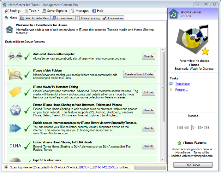Click the Settings wrench icon
The height and width of the screenshot is (173, 221).
[7, 11]
